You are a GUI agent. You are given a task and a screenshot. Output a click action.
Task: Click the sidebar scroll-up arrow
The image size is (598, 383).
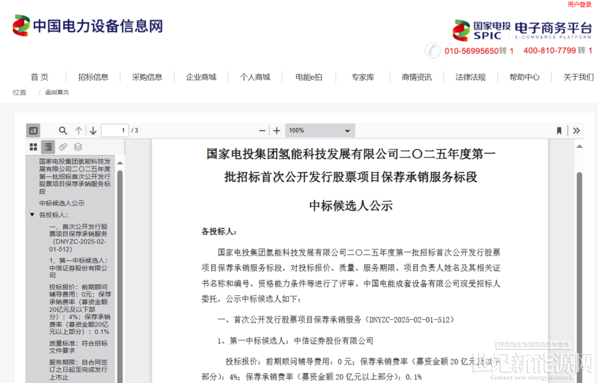coord(120,163)
